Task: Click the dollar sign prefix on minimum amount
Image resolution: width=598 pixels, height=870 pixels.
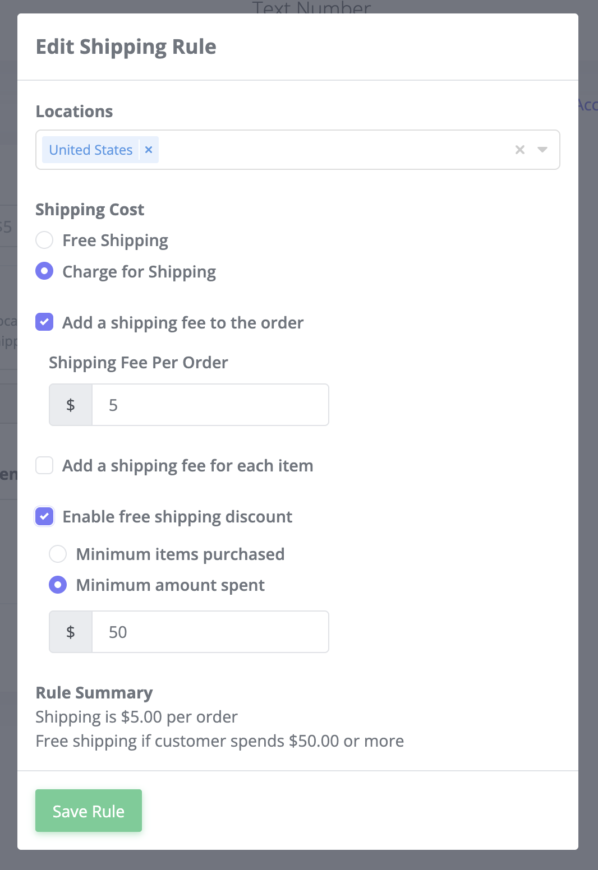Action: click(x=71, y=632)
